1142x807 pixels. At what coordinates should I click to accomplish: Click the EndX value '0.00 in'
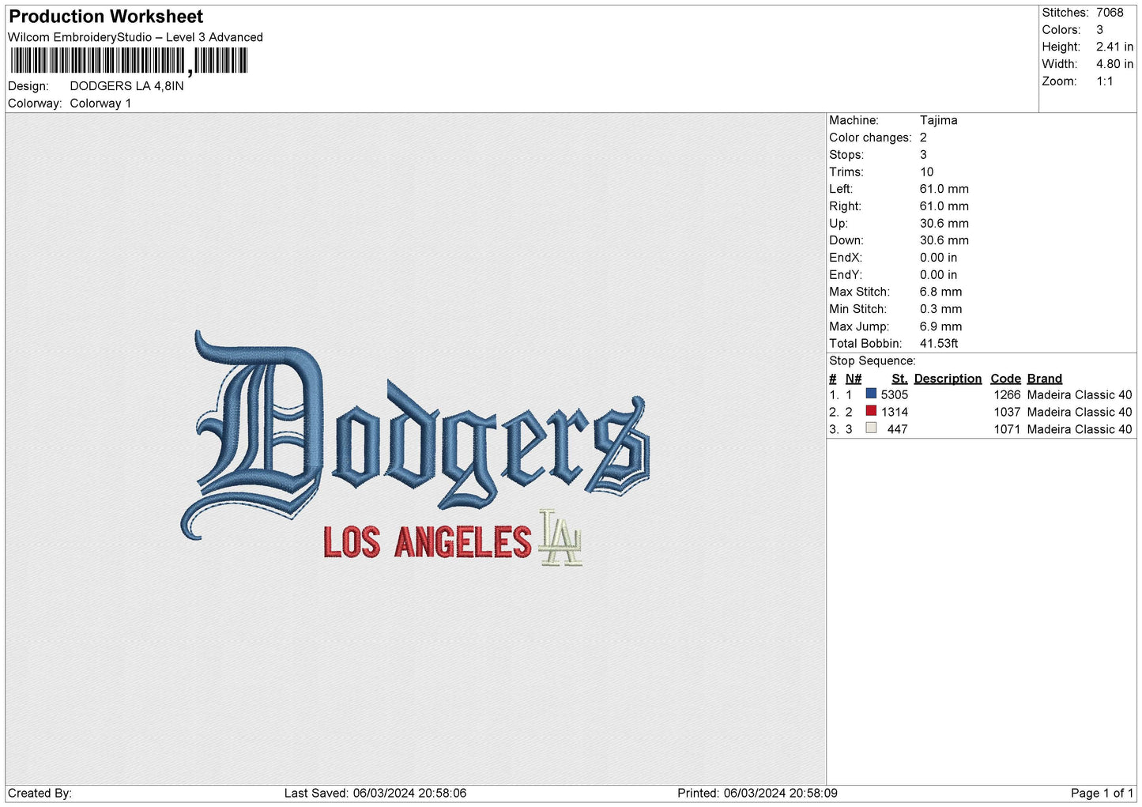[x=938, y=258]
